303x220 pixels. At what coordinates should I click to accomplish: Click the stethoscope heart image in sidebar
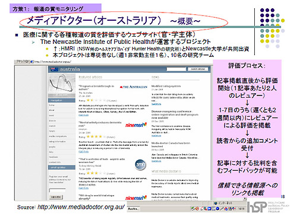(62, 84)
